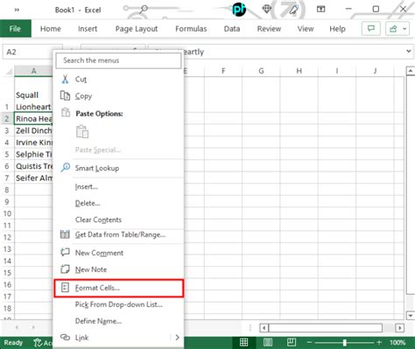Click the Comments speech bubble icon
The height and width of the screenshot is (349, 415).
[371, 29]
